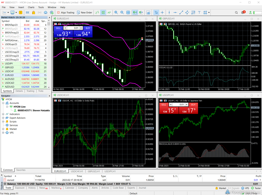Screen dimensions: 262x195
Task: Collapse the Accounts tree node
Action: 3,103
